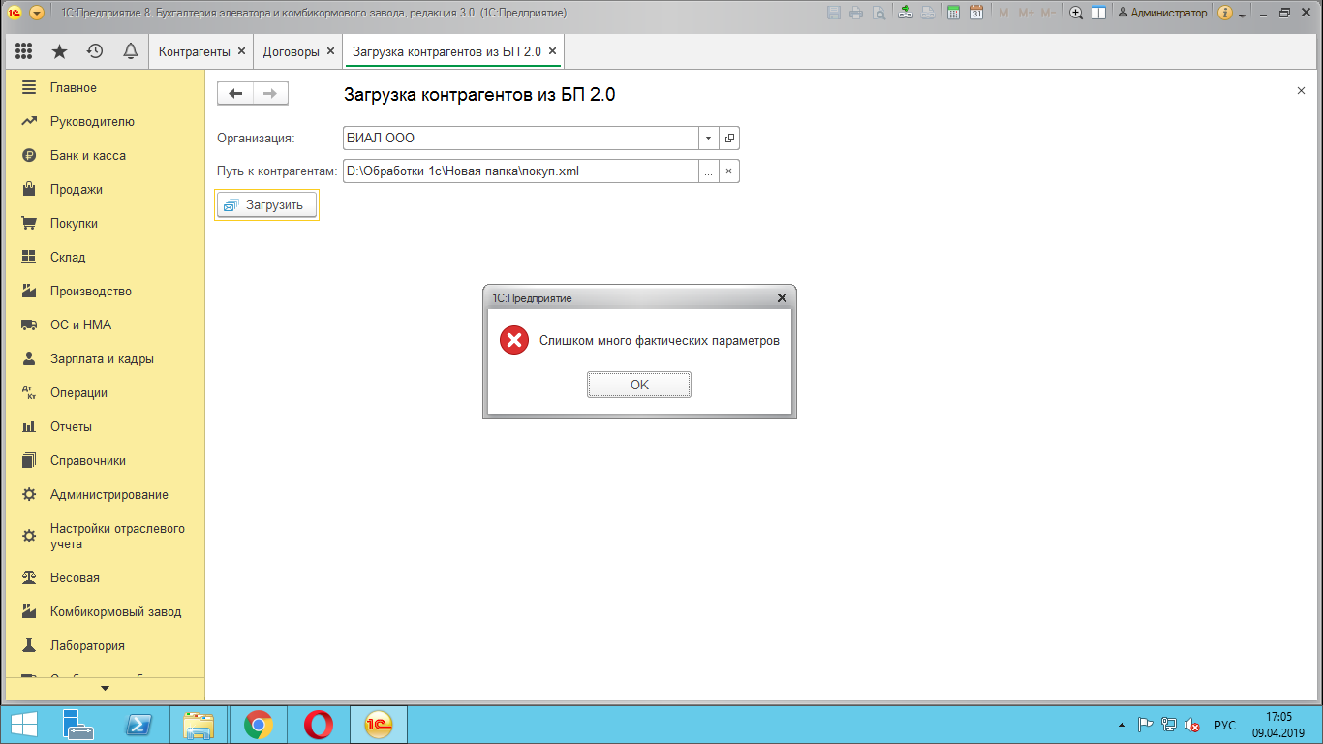Image resolution: width=1323 pixels, height=744 pixels.
Task: Click the Организация input field
Action: [x=521, y=138]
